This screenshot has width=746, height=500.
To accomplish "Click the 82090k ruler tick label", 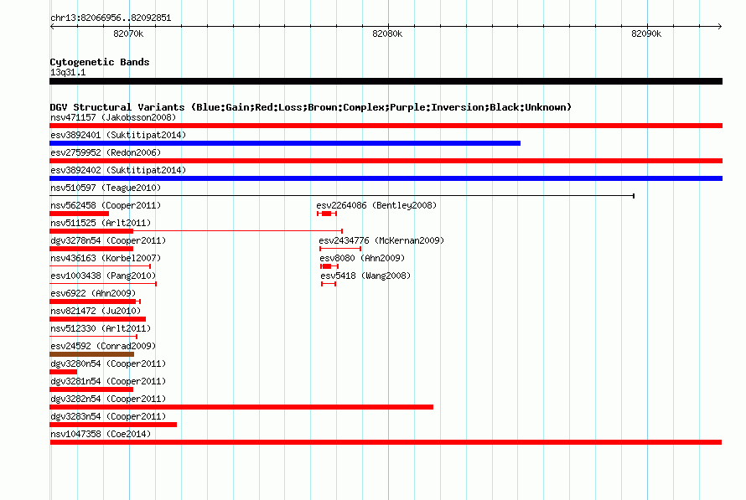I will (646, 34).
